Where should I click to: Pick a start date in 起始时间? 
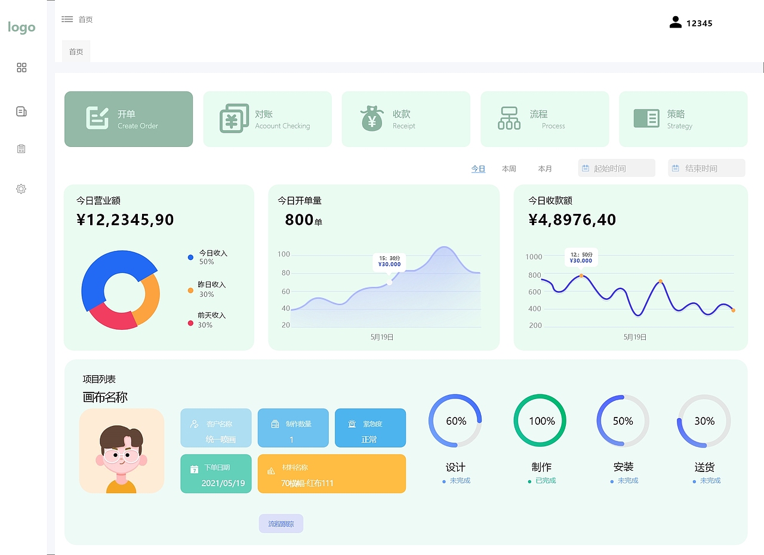coord(617,168)
